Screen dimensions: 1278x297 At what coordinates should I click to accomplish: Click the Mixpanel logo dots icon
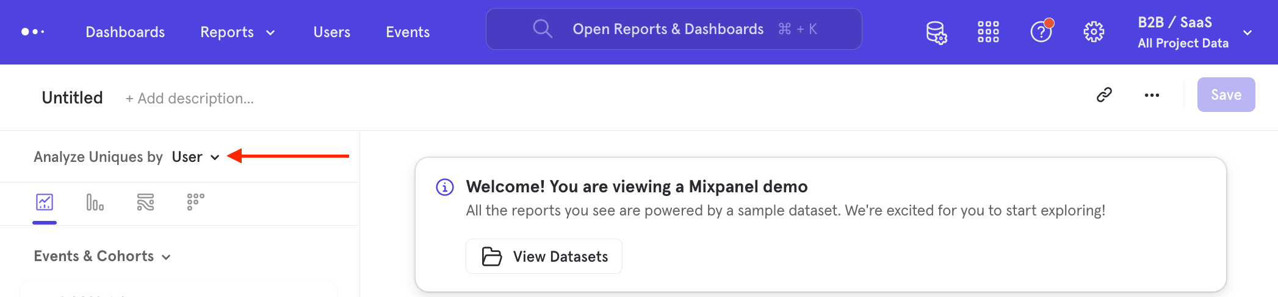click(x=33, y=32)
